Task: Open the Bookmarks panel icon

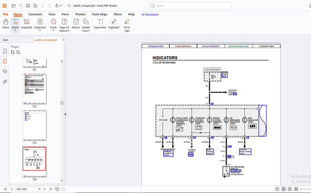Action: coord(5,51)
